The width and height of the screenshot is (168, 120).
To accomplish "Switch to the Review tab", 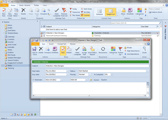I will (73, 44).
